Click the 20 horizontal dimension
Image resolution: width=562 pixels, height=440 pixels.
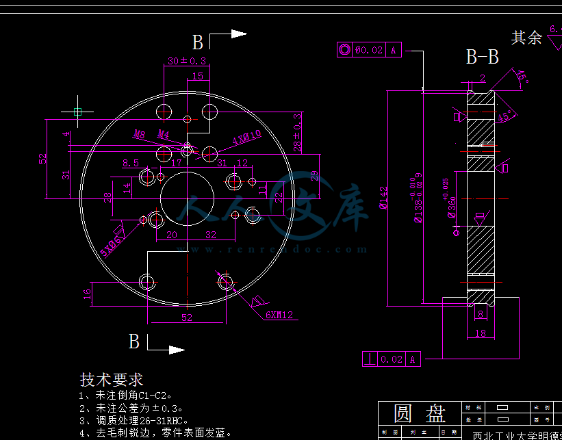click(x=172, y=235)
